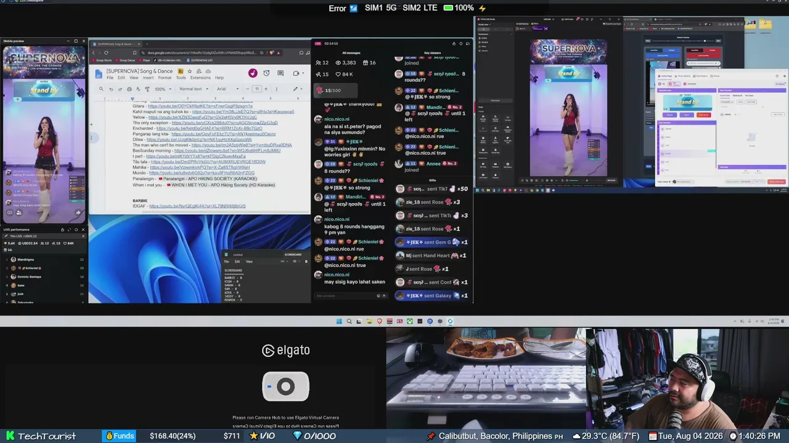Open the Edit menu in Google Docs

121,78
